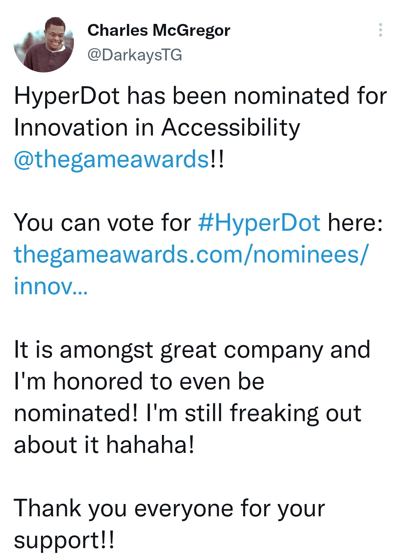Click the "It is amongst great company and" line

click(x=192, y=350)
